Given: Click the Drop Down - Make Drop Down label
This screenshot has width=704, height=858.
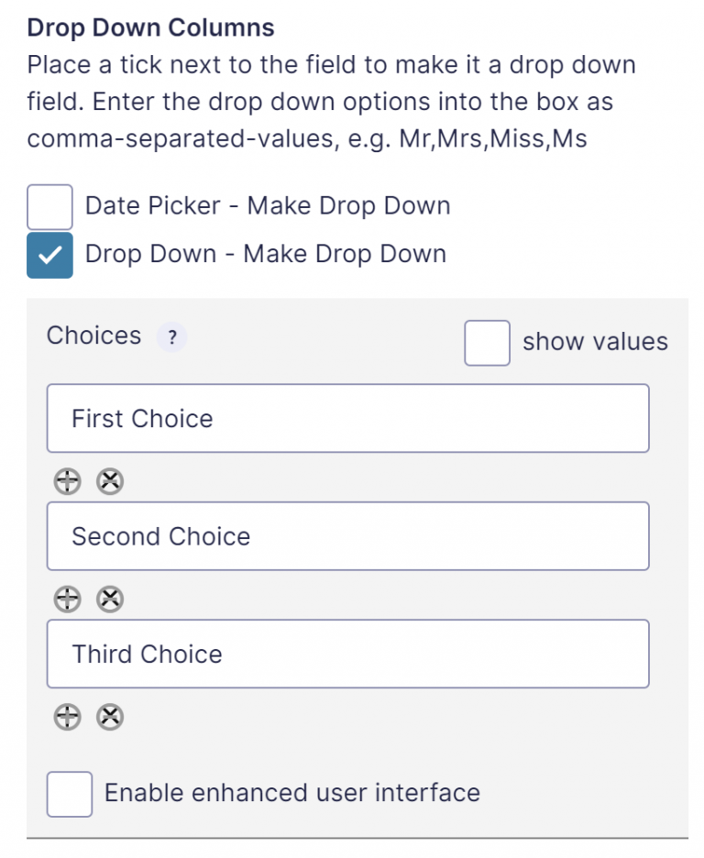Looking at the screenshot, I should (266, 255).
